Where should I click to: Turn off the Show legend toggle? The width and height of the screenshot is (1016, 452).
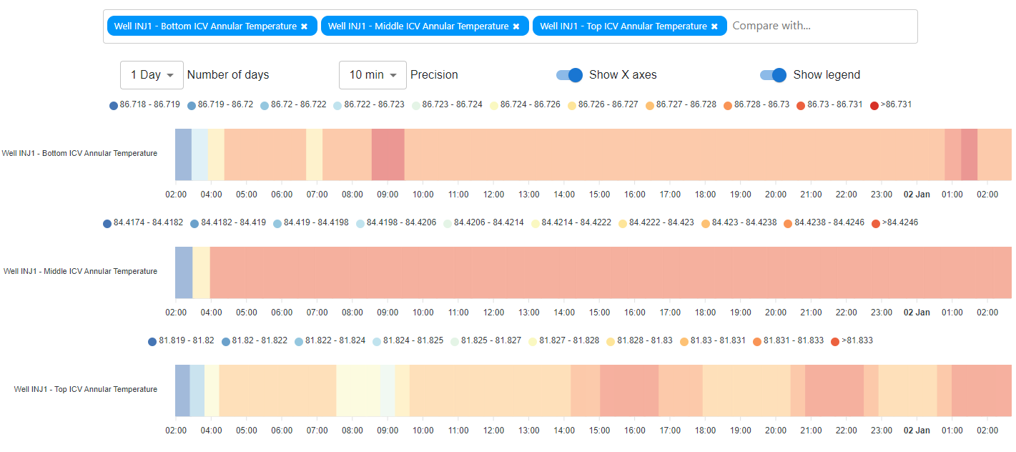click(x=772, y=74)
